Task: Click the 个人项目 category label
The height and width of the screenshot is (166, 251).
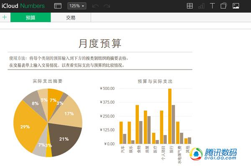Action: (163, 153)
